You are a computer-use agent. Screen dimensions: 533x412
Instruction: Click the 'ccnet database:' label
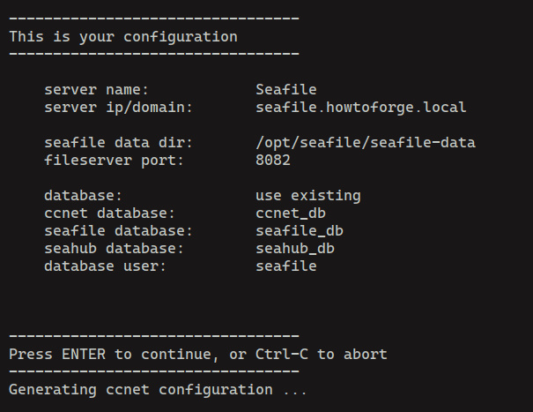pyautogui.click(x=109, y=213)
